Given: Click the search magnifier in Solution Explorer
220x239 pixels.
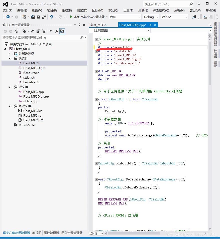Looking at the screenshot, I should click(82, 38).
